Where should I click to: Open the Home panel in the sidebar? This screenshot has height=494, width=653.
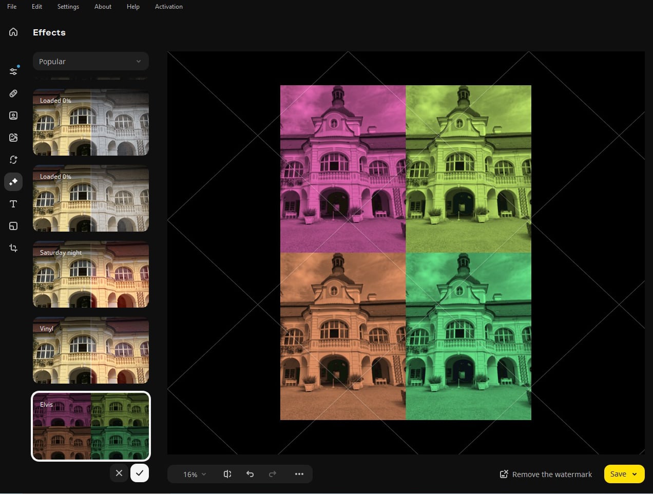click(x=13, y=31)
